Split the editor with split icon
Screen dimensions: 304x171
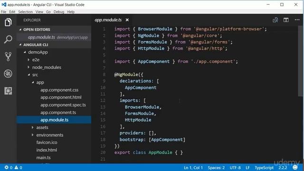pyautogui.click(x=286, y=20)
